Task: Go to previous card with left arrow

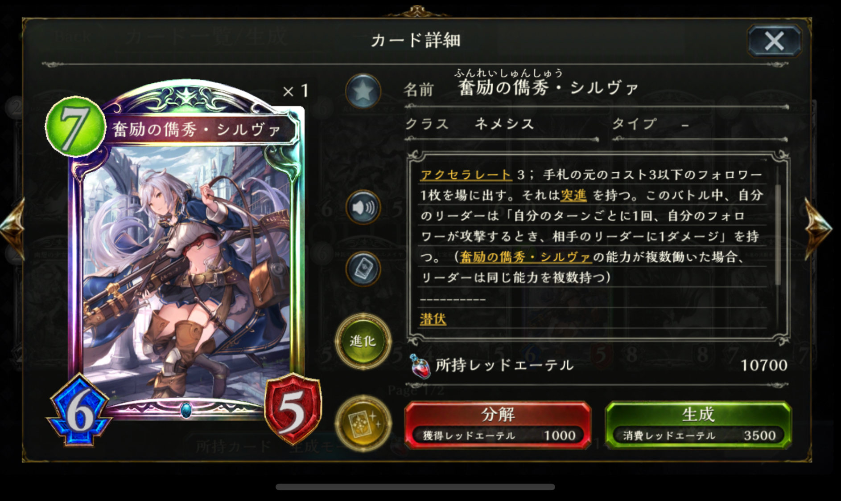Action: coord(12,228)
